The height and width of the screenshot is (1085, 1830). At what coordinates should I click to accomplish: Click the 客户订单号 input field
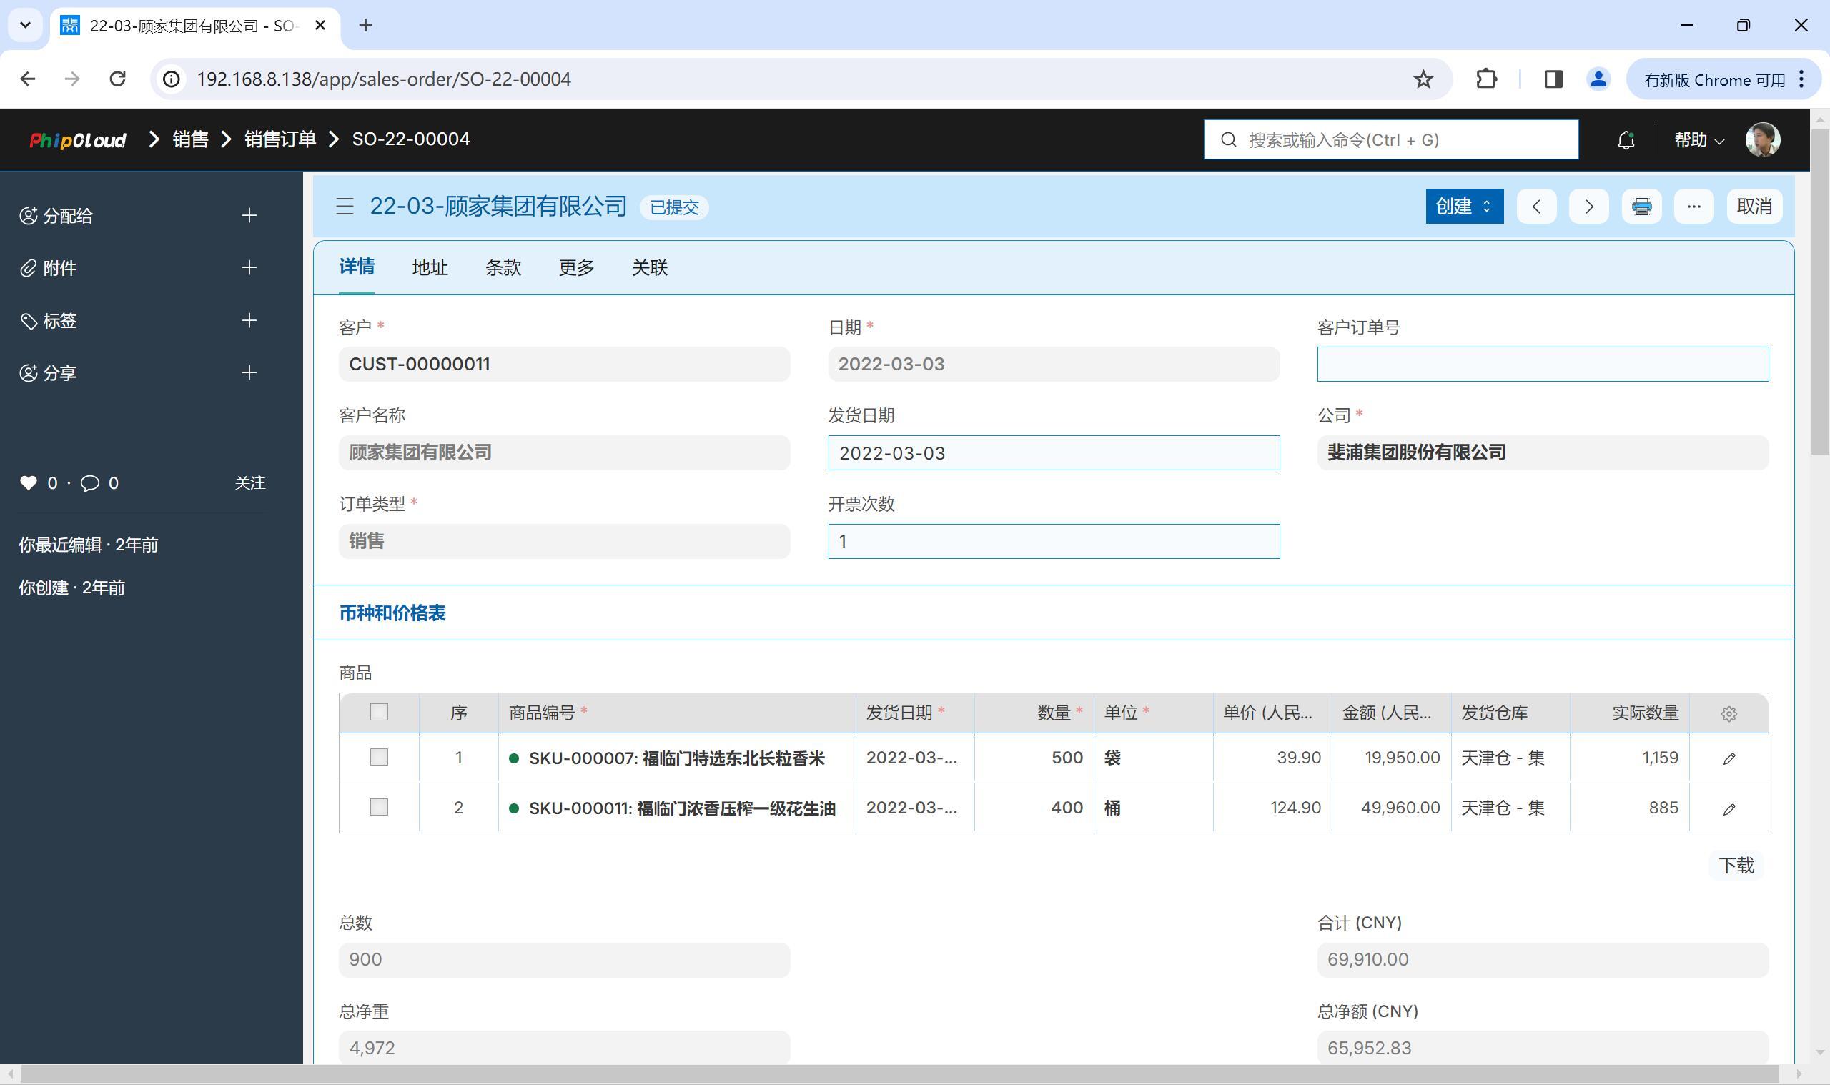[1543, 364]
